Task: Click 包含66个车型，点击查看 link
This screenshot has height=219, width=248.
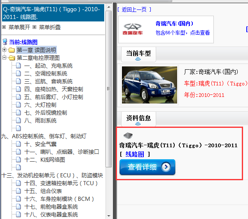Action: (182, 33)
